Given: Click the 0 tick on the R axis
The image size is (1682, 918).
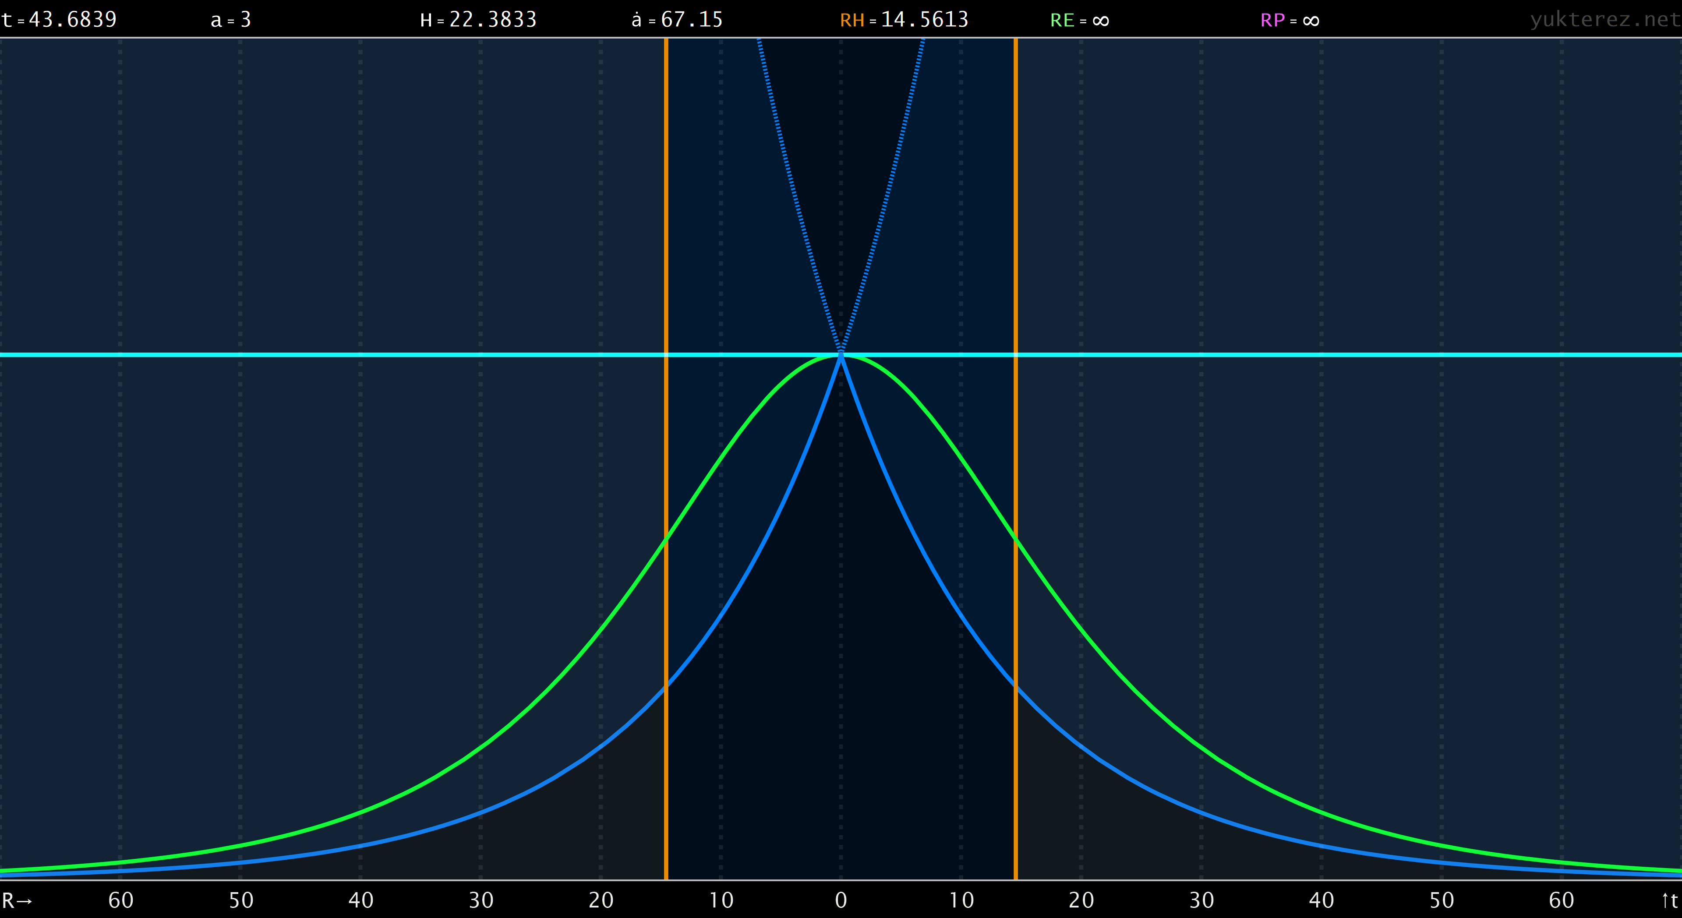Looking at the screenshot, I should point(841,900).
